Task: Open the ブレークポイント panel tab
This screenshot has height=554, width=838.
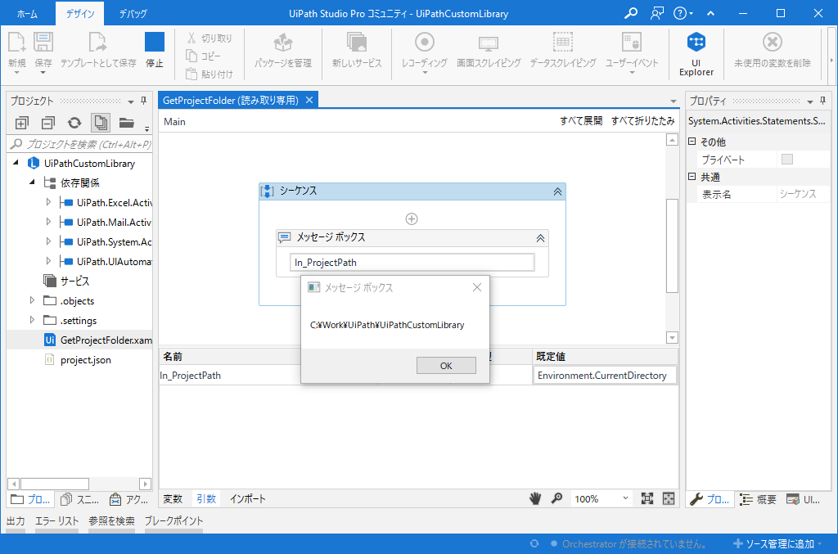Action: (173, 521)
